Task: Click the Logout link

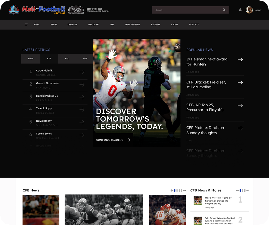Action: point(258,10)
